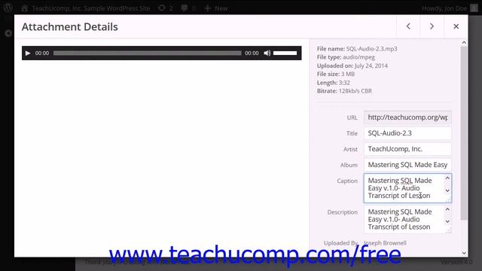Image resolution: width=482 pixels, height=271 pixels.
Task: Click details panel scrollbar down arrow
Action: point(464,253)
